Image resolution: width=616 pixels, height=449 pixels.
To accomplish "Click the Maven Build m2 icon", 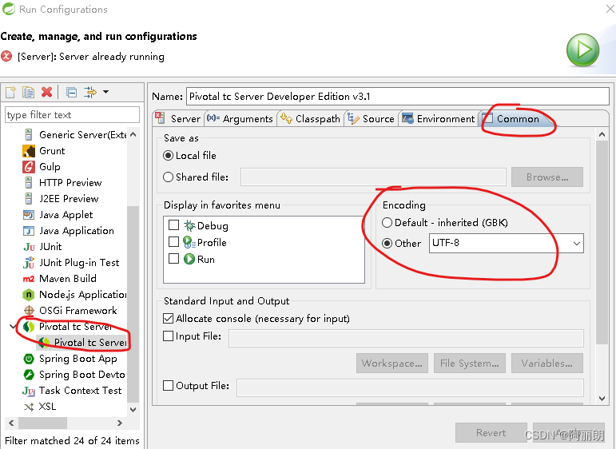I will [29, 279].
